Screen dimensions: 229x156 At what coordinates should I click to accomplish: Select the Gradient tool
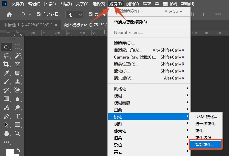(x=6, y=99)
